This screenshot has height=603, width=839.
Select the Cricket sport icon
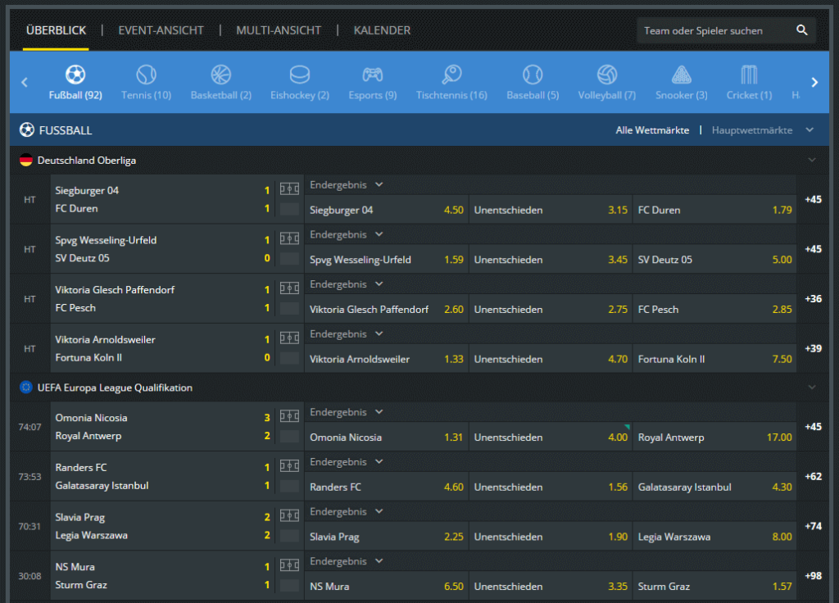(x=749, y=75)
